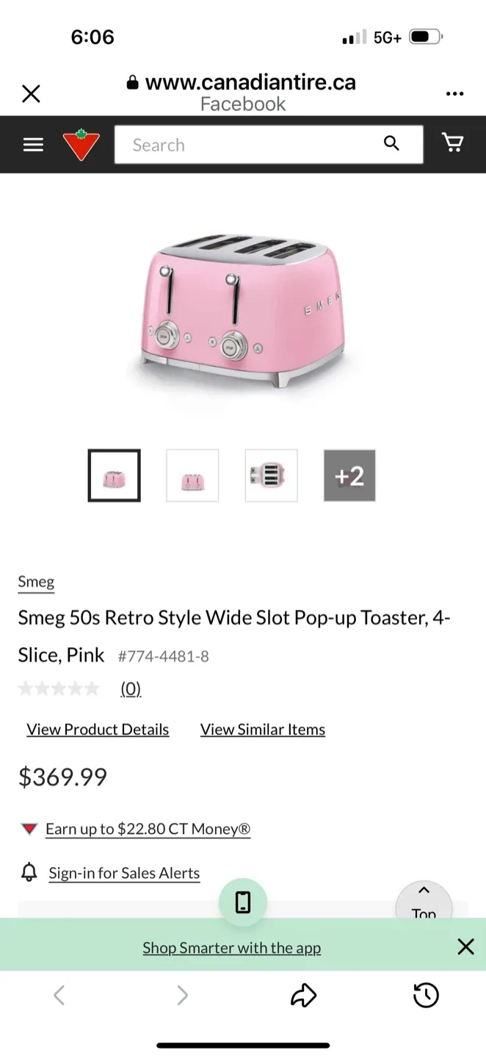The height and width of the screenshot is (1058, 486).
Task: Open the Smeg brand page
Action: (x=35, y=580)
